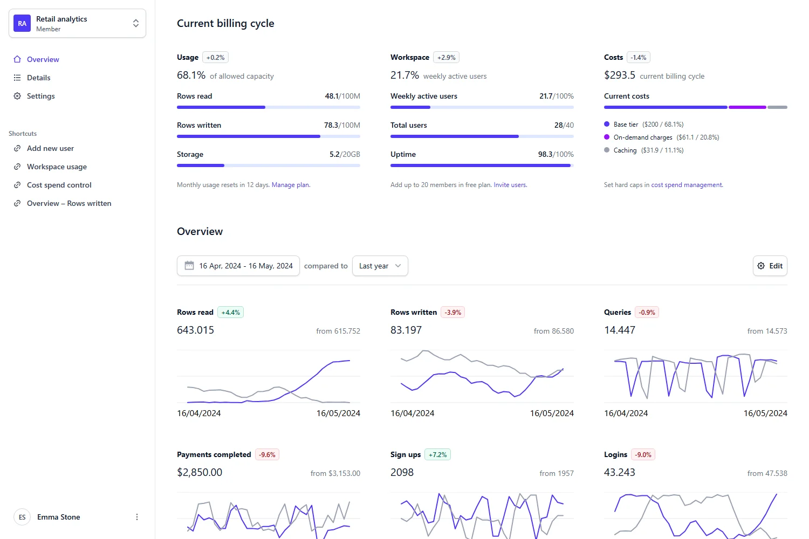Click the Uptime progress bar
The image size is (809, 539).
coord(482,165)
